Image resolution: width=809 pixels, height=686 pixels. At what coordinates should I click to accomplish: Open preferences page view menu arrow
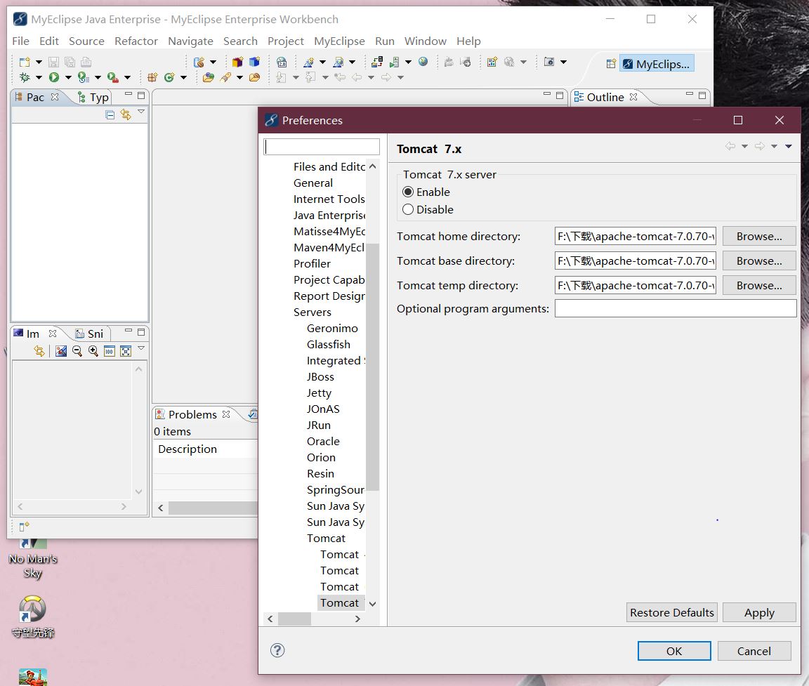[789, 147]
